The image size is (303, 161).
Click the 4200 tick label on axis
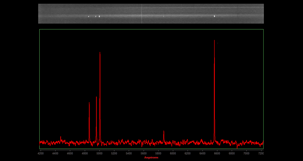(x=41, y=153)
